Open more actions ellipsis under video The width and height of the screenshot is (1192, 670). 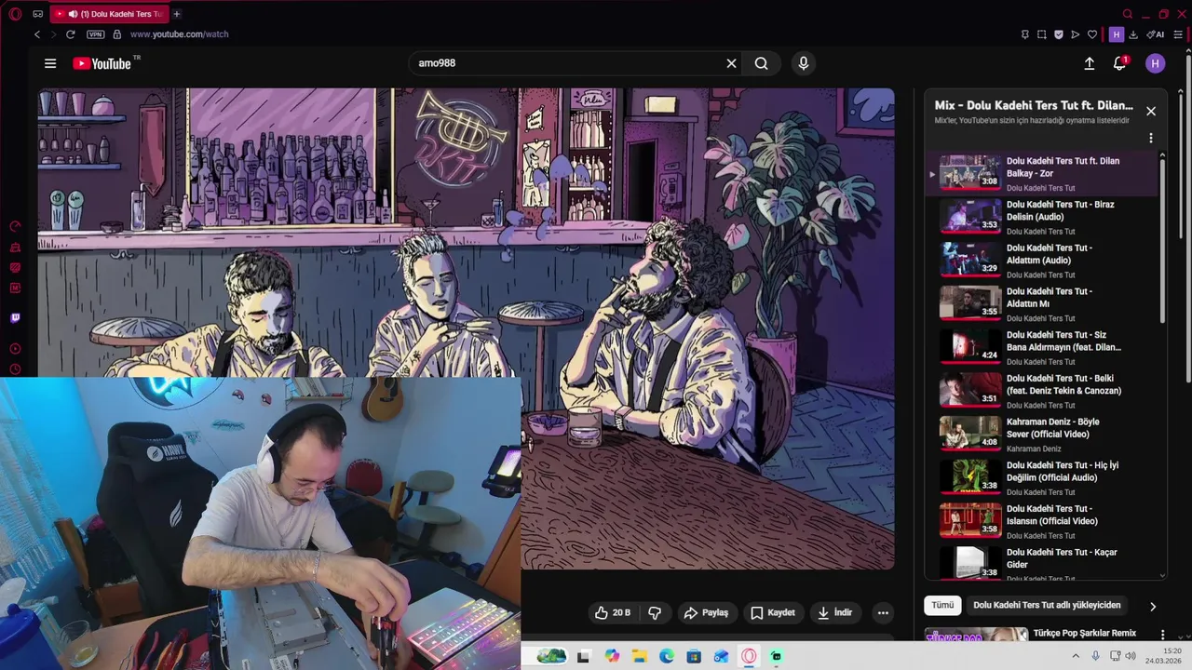click(x=883, y=612)
